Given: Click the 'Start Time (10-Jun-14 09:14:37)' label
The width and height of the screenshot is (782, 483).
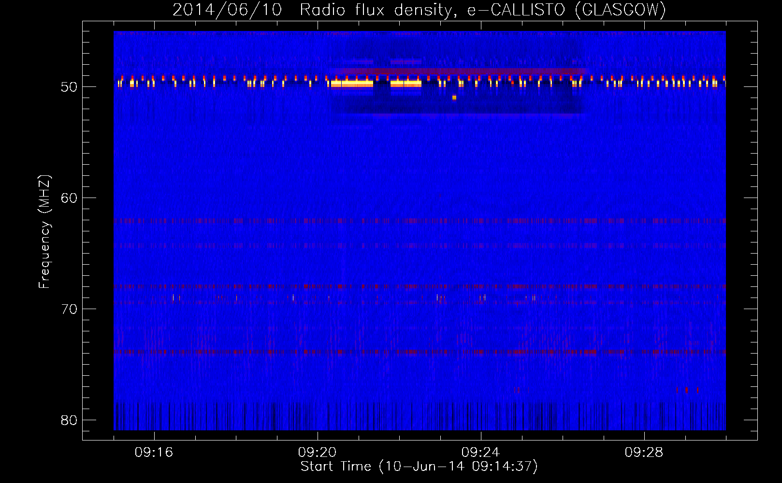Looking at the screenshot, I should (x=419, y=467).
